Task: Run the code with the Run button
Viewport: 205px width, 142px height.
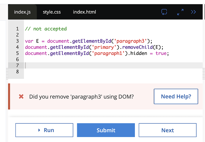Action: (44, 130)
